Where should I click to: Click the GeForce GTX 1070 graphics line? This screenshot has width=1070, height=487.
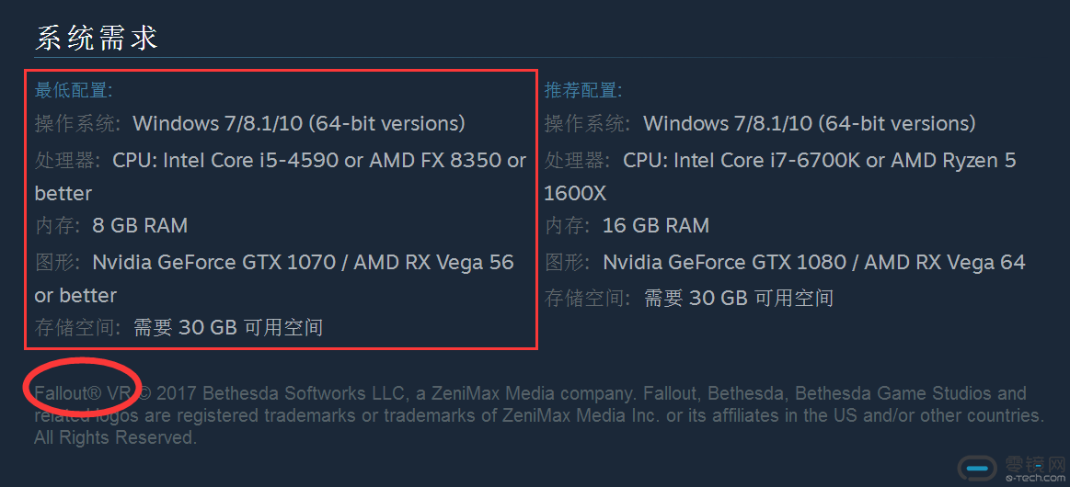point(303,263)
